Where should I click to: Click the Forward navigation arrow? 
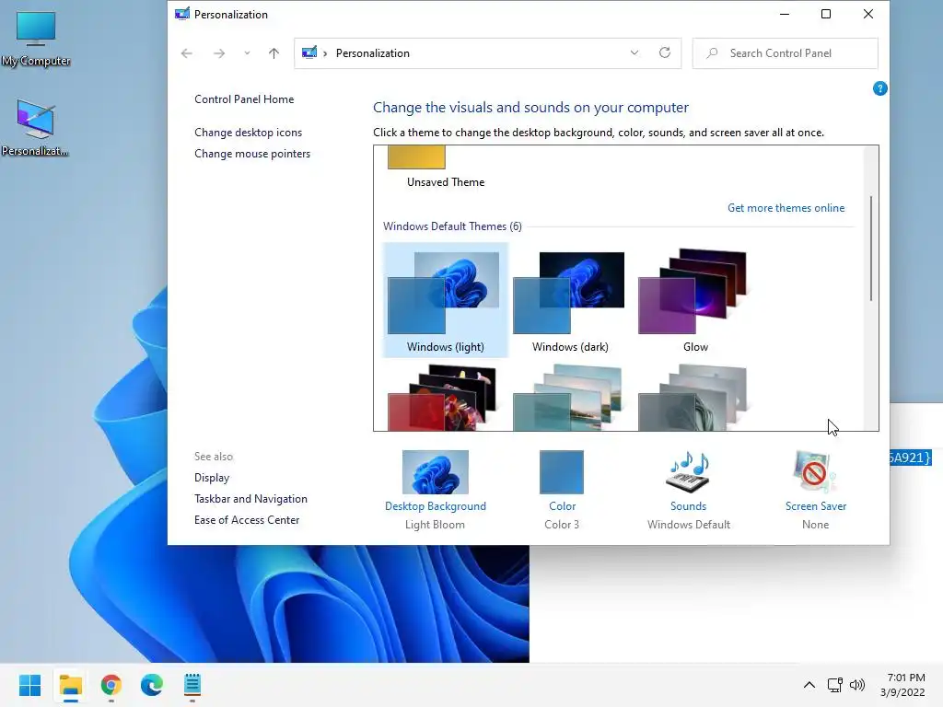pyautogui.click(x=219, y=52)
